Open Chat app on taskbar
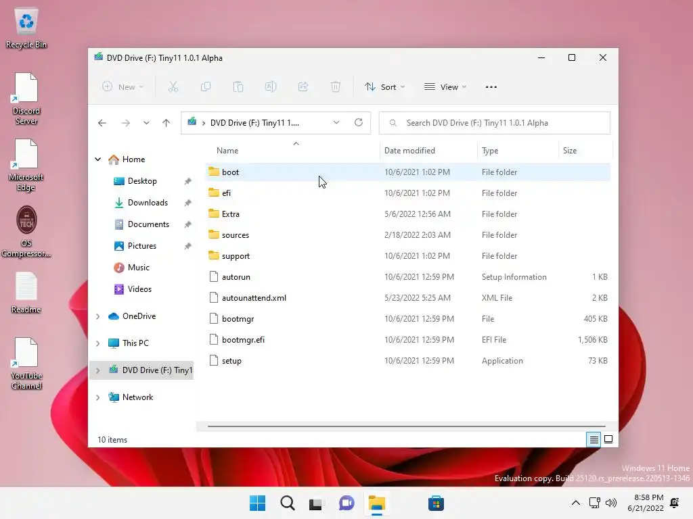Screen dimensions: 693x519 pos(346,503)
